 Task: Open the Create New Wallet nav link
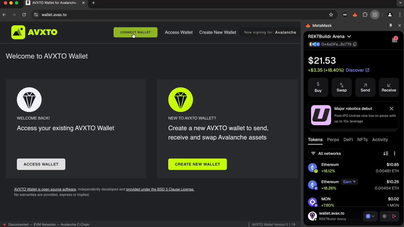218,32
